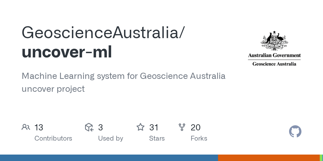Click the 13 contributors count
The height and width of the screenshot is (161, 323).
coord(39,127)
